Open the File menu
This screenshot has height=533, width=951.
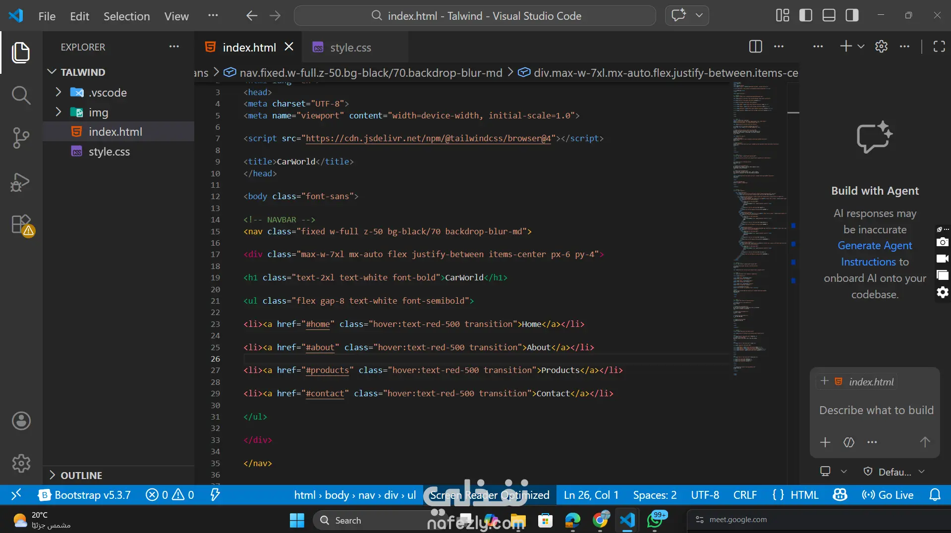tap(47, 16)
